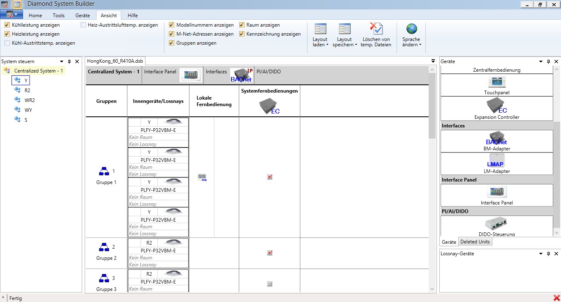The height and width of the screenshot is (302, 561).
Task: Open the Hilfe ribbon tab
Action: pyautogui.click(x=133, y=15)
